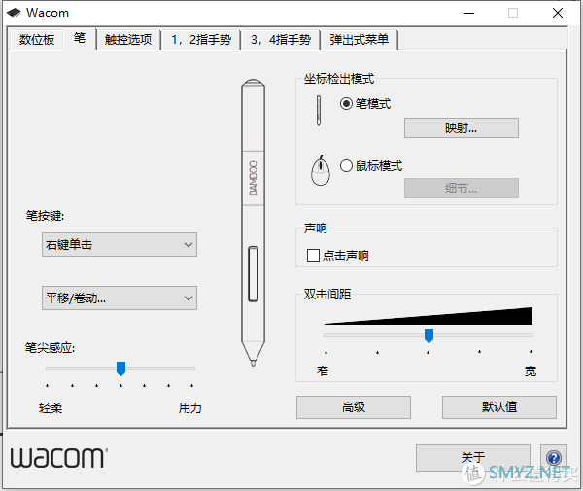Screen dimensions: 583x491
Task: Select the 笔 tab
Action: [80, 38]
